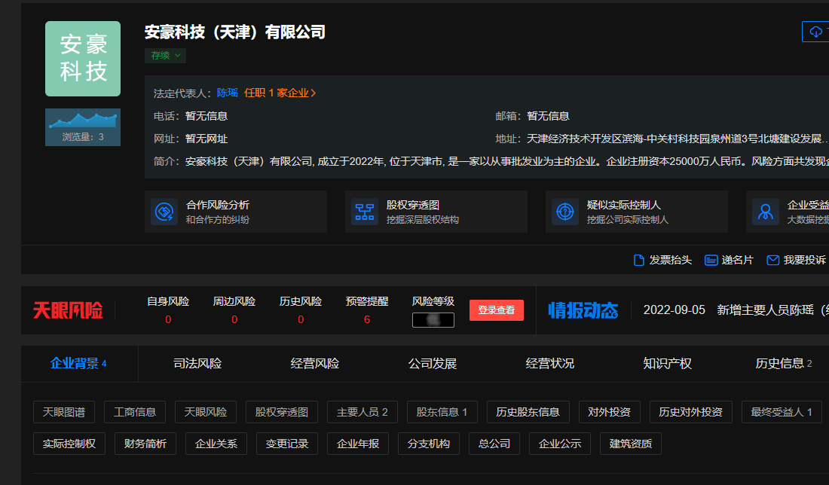829x485 pixels.
Task: Click the company title 安豪科技（天津）有限公司
Action: pos(234,32)
